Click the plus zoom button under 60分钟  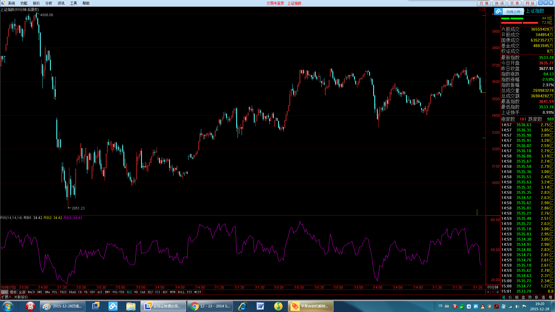[488, 292]
